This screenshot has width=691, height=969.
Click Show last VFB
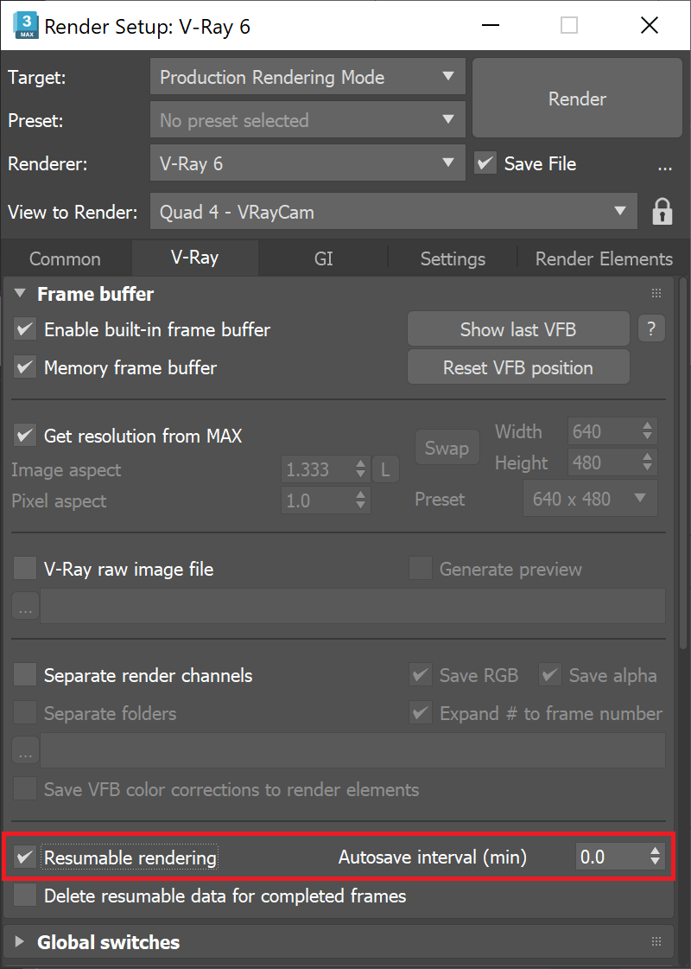pos(517,328)
